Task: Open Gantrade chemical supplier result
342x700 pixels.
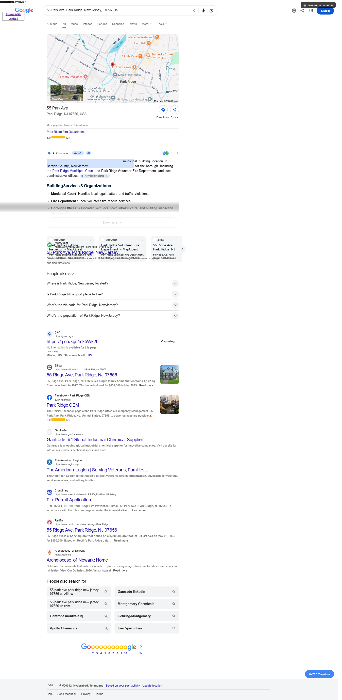Action: click(x=95, y=439)
